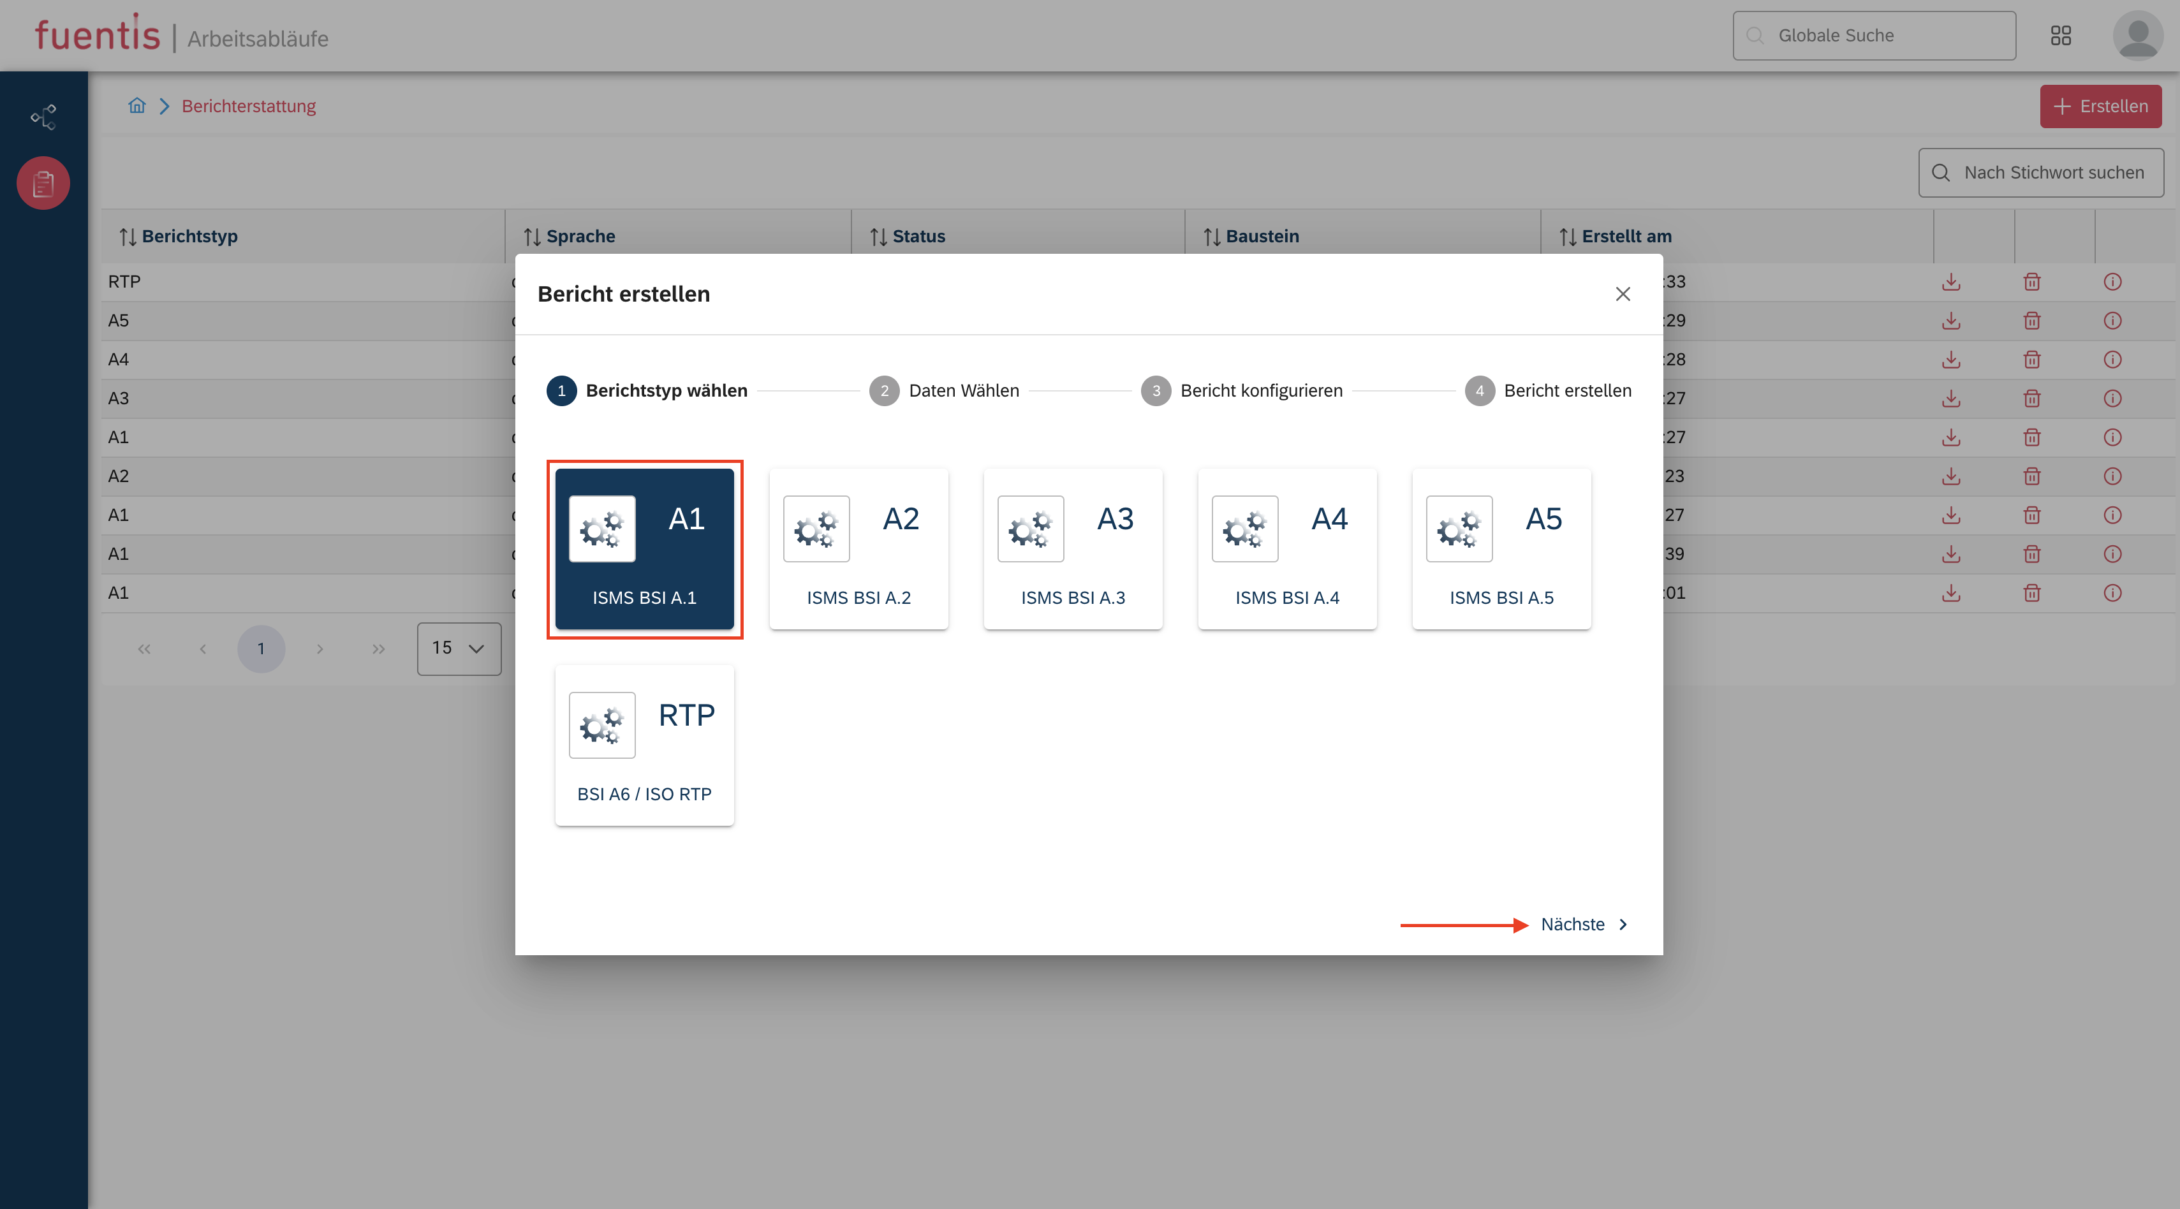Download the RTP report row
Viewport: 2180px width, 1209px height.
tap(1950, 282)
